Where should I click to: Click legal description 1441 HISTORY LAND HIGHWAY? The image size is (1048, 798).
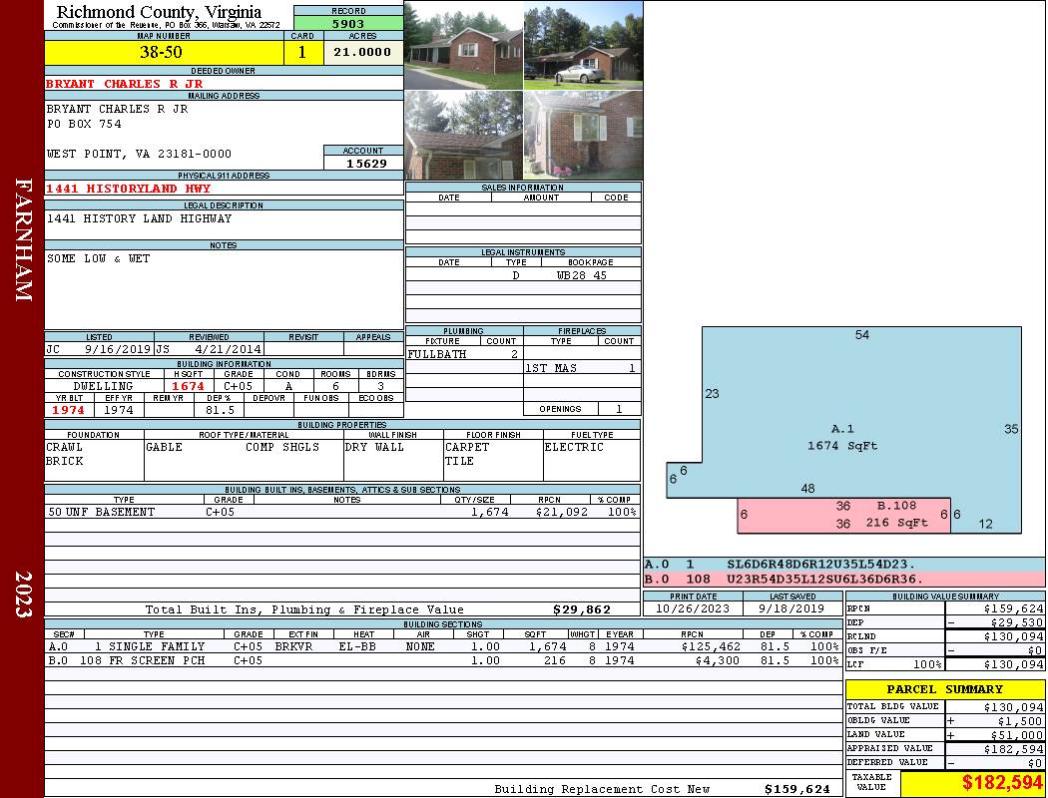(x=139, y=218)
